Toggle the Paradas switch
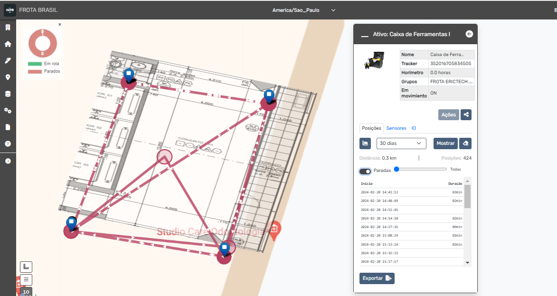This screenshot has width=557, height=296. tap(365, 171)
